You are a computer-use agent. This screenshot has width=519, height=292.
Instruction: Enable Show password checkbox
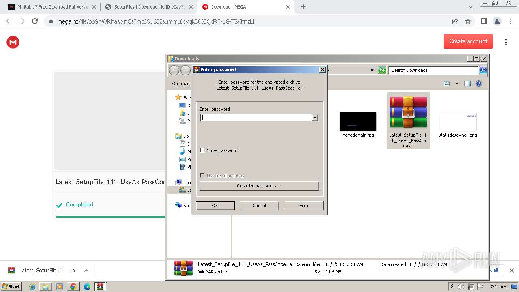[x=203, y=150]
